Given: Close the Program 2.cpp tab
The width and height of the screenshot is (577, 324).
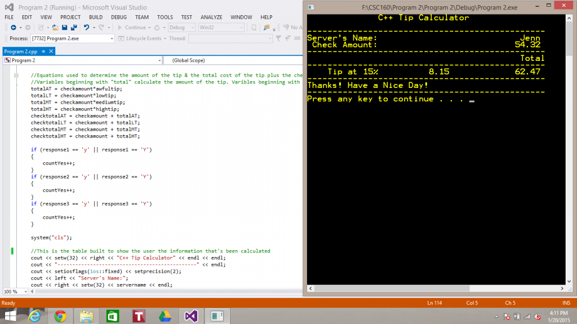Looking at the screenshot, I should (x=51, y=51).
